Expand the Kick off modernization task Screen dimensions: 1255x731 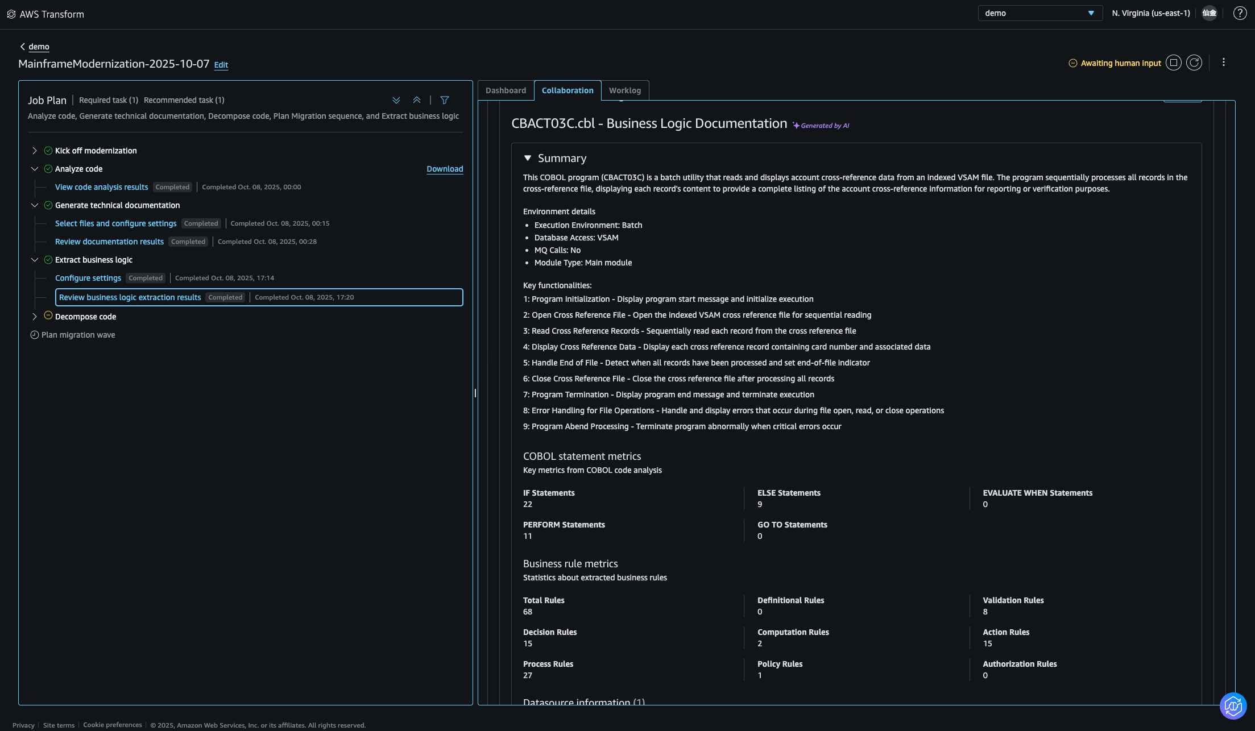tap(35, 151)
